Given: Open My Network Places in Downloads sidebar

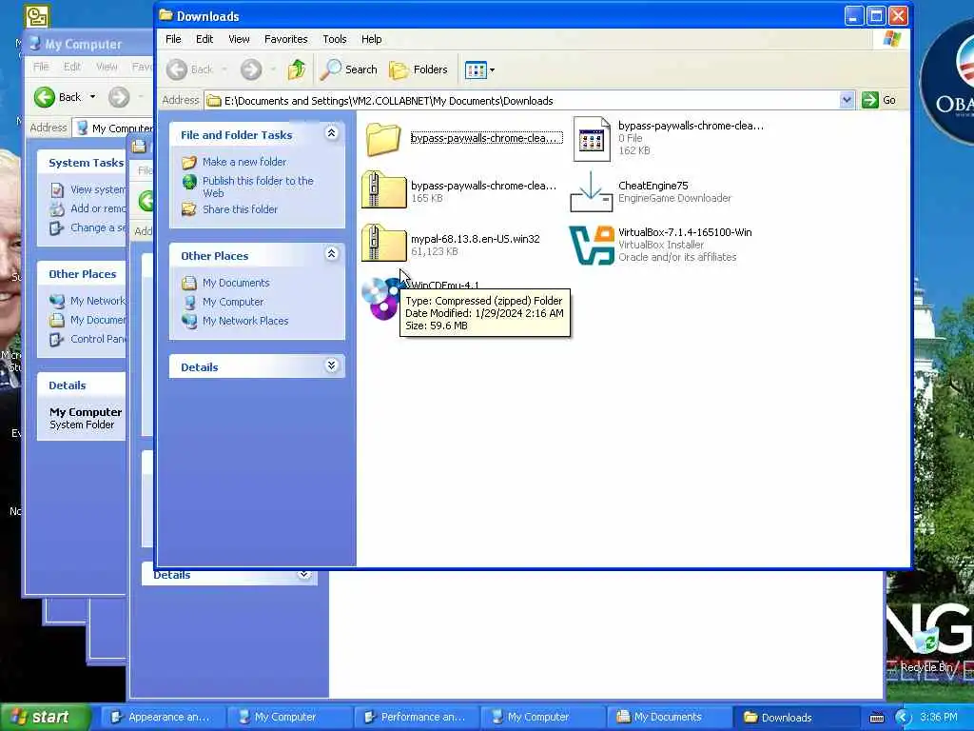Looking at the screenshot, I should pos(245,322).
